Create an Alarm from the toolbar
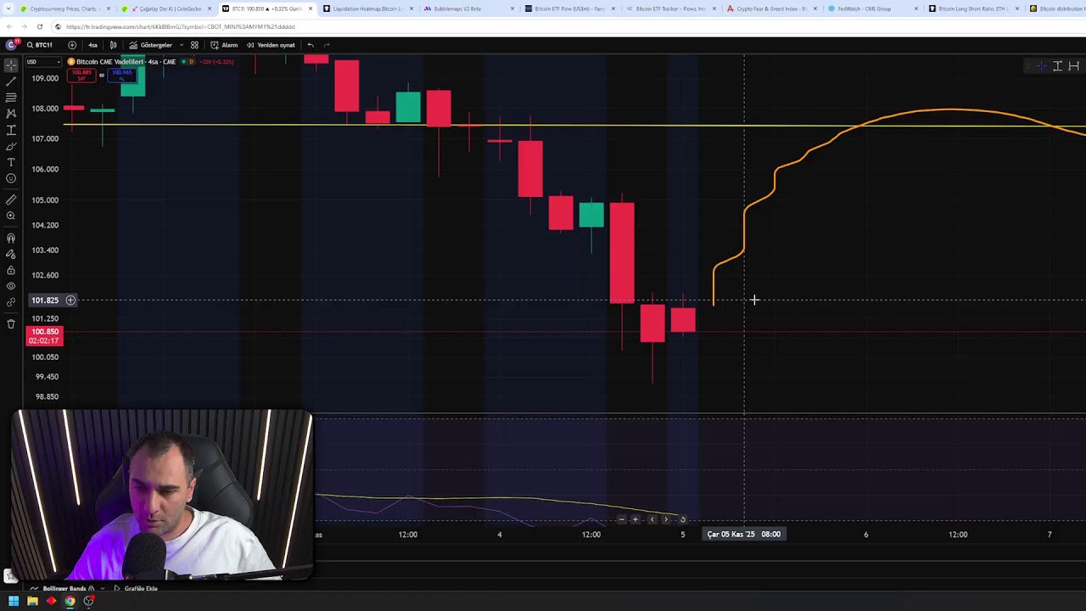 coord(224,45)
